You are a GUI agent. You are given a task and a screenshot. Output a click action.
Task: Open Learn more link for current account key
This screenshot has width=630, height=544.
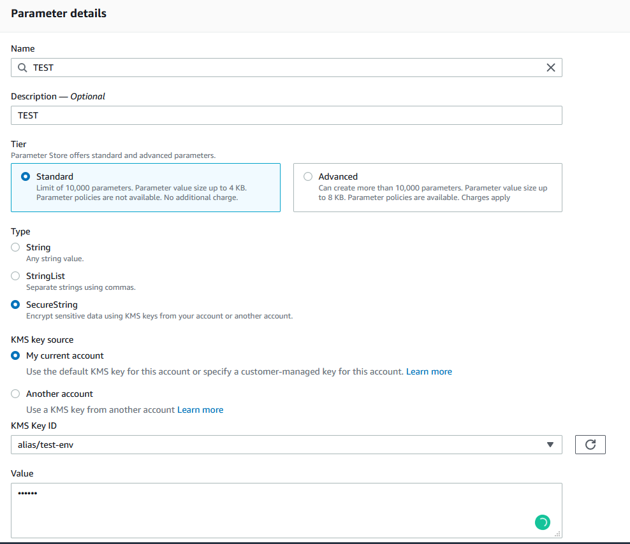click(429, 371)
